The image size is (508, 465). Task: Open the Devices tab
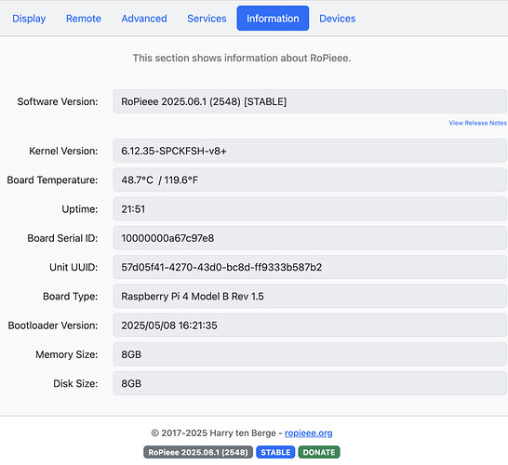click(x=337, y=19)
